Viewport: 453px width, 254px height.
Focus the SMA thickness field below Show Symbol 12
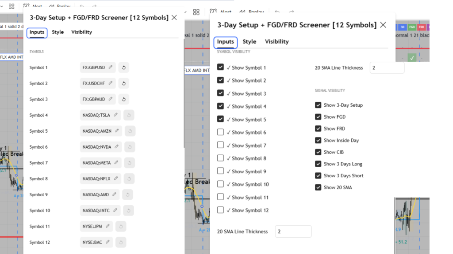coord(293,232)
